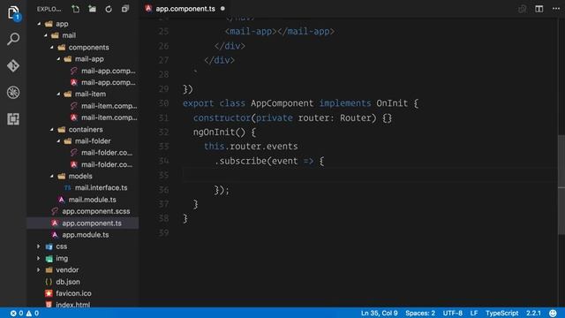
Task: Collapse the containers folder
Action: (52, 129)
